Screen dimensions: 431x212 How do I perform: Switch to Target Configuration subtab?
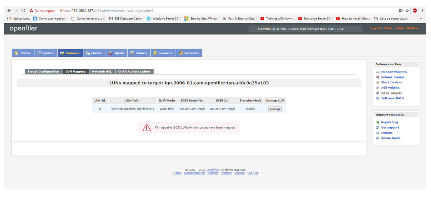(x=43, y=71)
